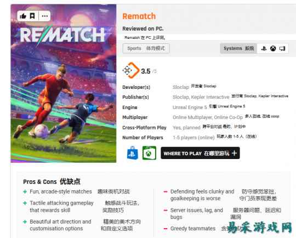Screen dimensions: 296x238
Task: Click Online Multiplayer, Online Co-Op value
Action: click(208, 117)
